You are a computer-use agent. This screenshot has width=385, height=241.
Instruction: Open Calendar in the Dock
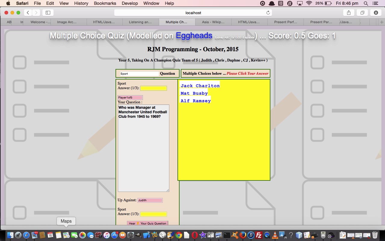click(50, 235)
